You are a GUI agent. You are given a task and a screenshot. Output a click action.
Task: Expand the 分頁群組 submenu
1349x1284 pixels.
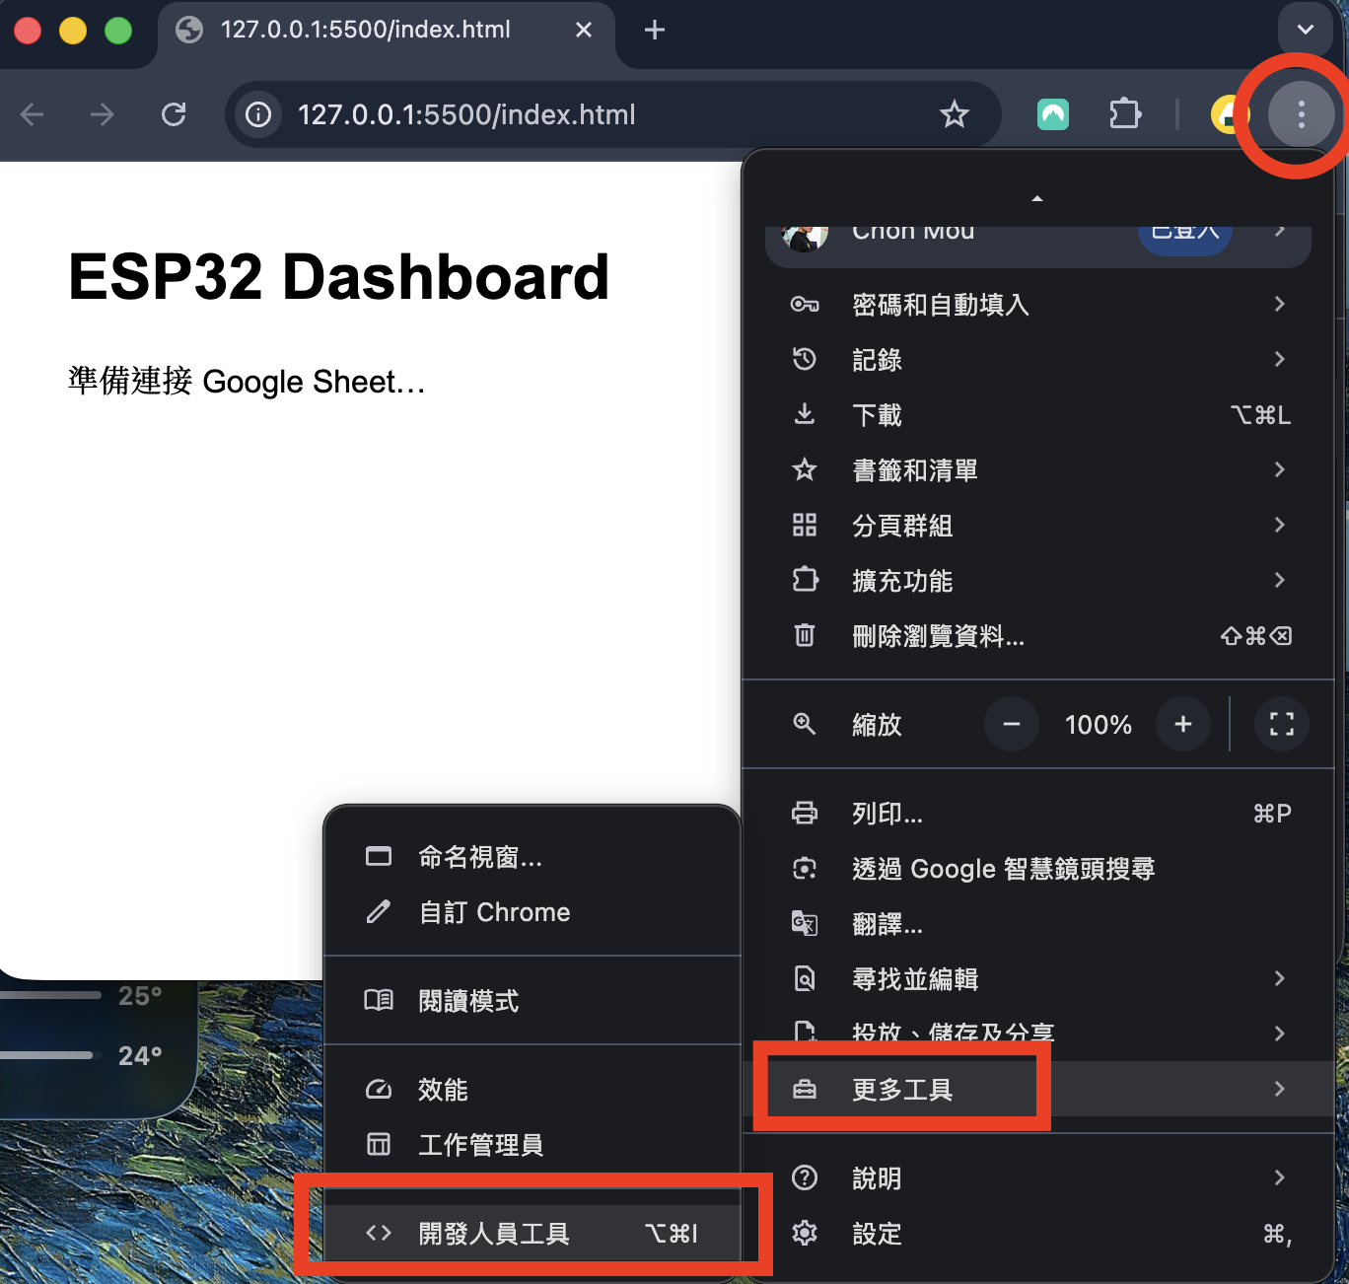click(x=1037, y=526)
